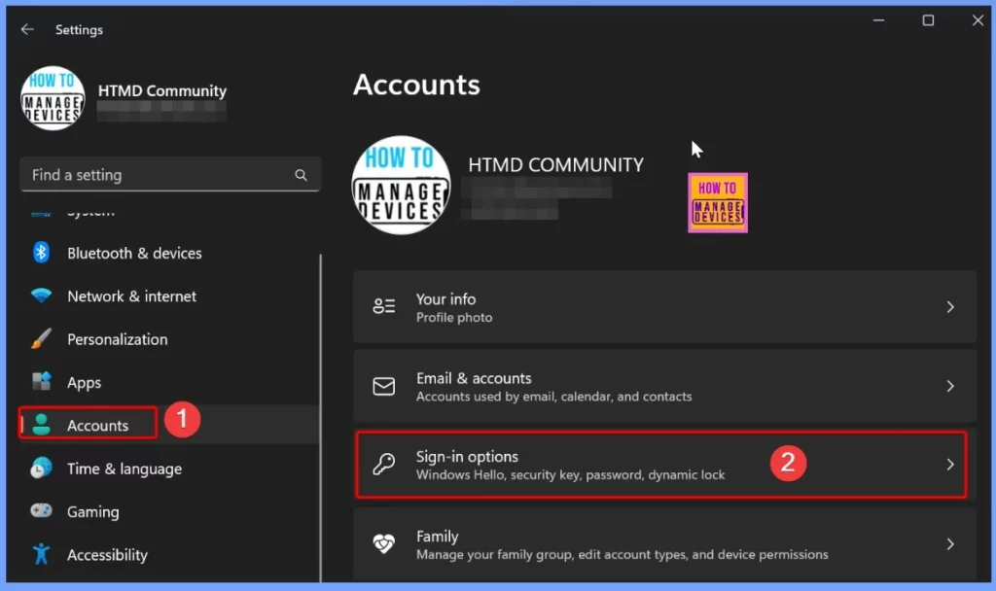
Task: Click the Find a setting search field
Action: pos(170,175)
